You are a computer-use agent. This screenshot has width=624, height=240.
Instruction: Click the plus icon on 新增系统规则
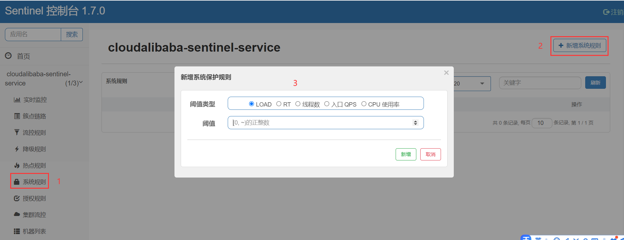561,45
